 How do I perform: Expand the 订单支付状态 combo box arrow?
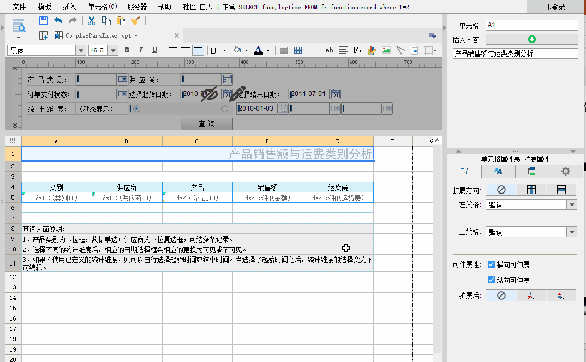122,94
